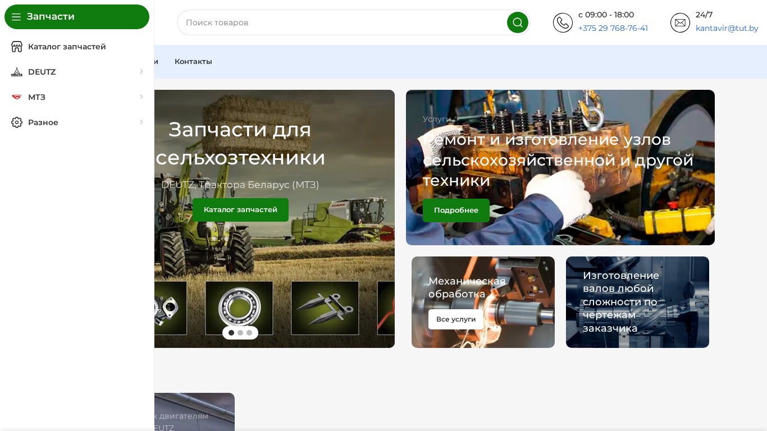Click the +375 29 768-76-41 phone link
This screenshot has width=767, height=431.
click(613, 28)
